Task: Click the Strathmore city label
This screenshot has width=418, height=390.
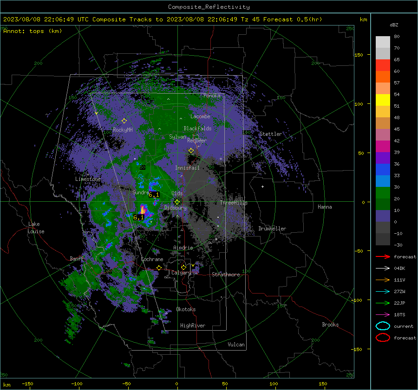Action: (x=226, y=275)
